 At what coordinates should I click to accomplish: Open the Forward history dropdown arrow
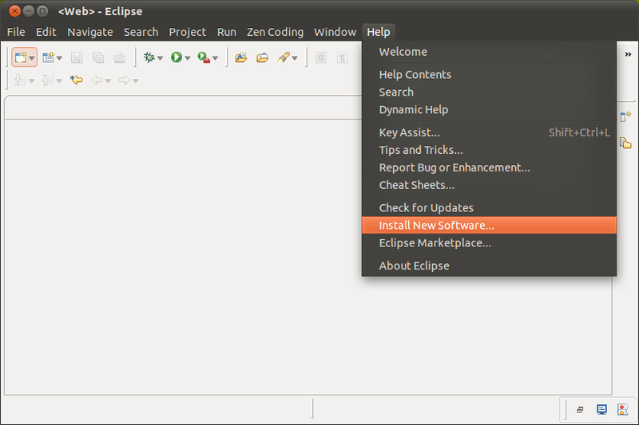[136, 81]
